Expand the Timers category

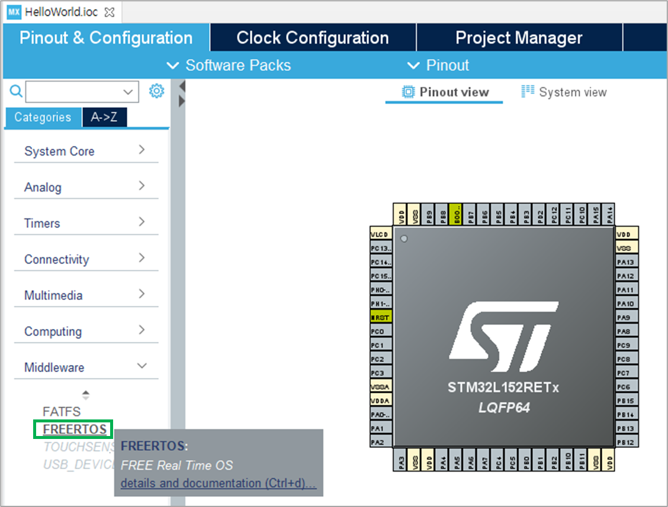[x=86, y=222]
